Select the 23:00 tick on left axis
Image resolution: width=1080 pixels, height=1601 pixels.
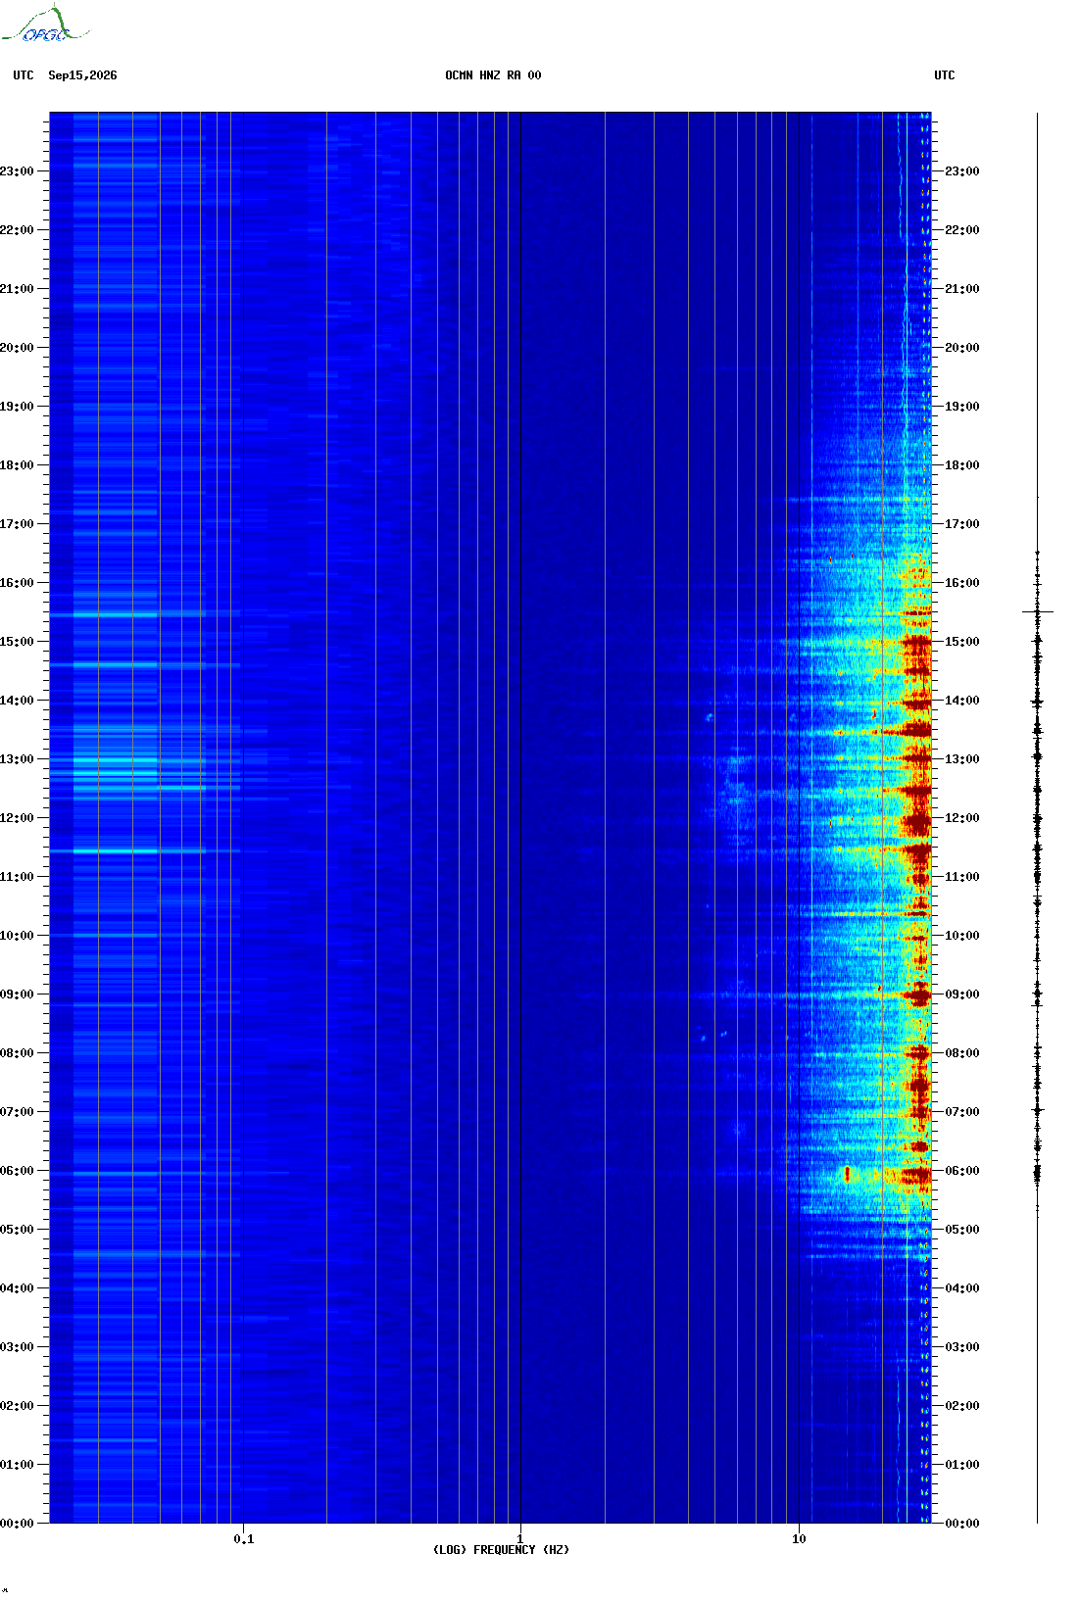(17, 171)
